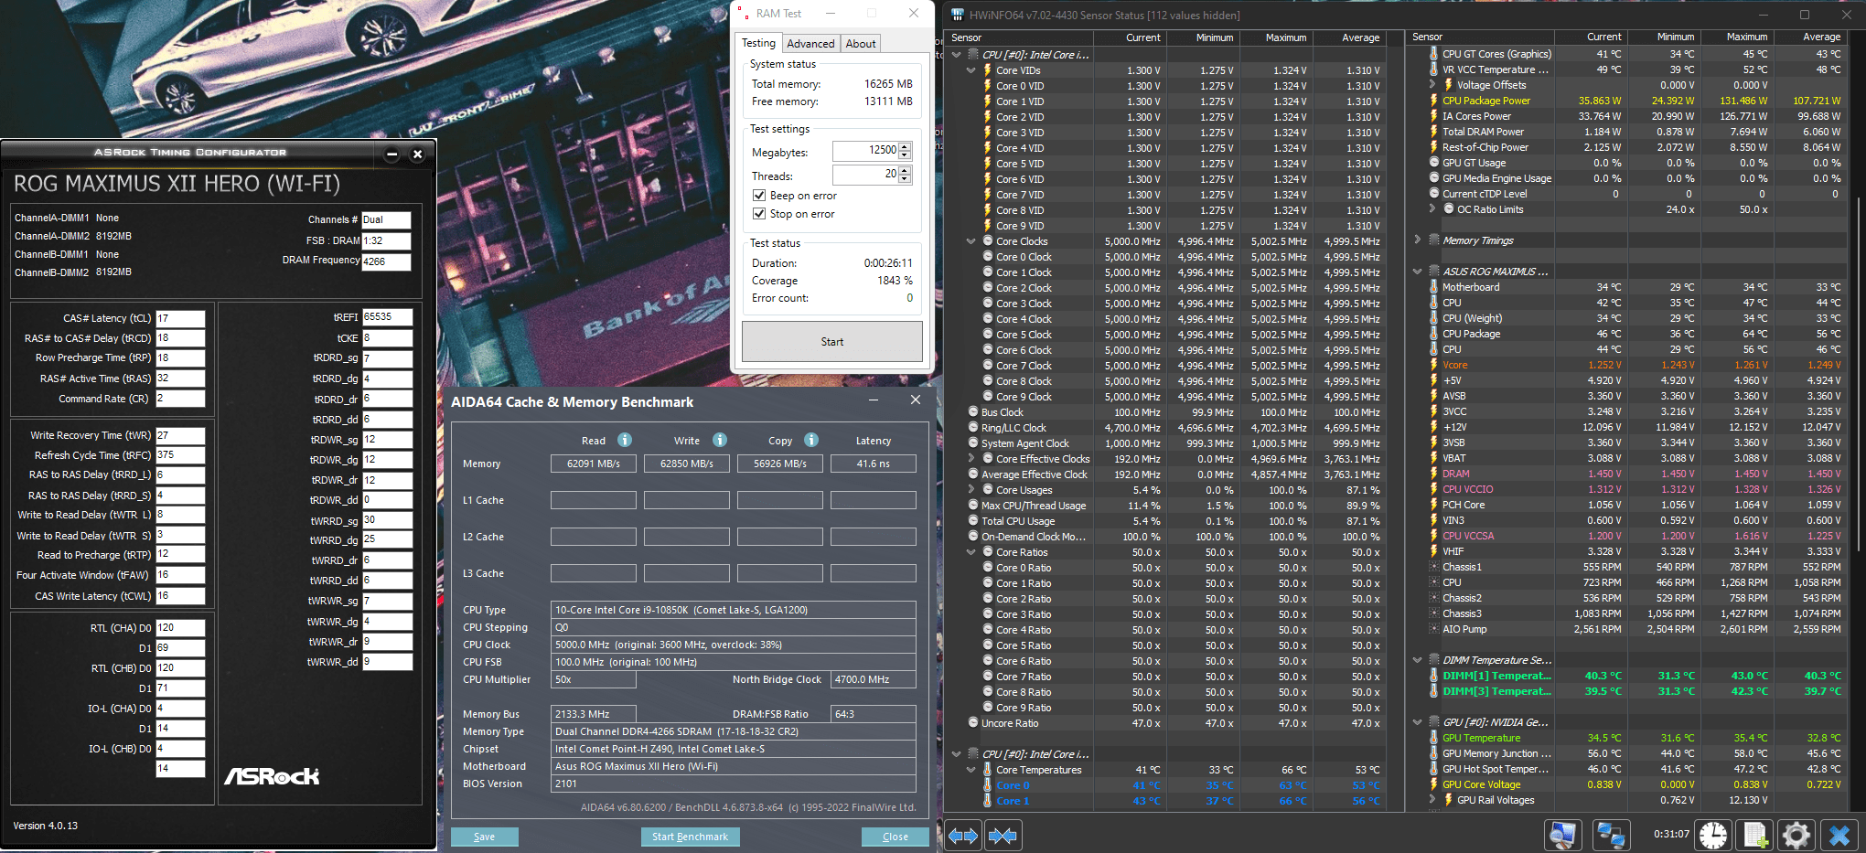1866x853 pixels.
Task: Uncheck the Beep on error checkbox
Action: (759, 196)
